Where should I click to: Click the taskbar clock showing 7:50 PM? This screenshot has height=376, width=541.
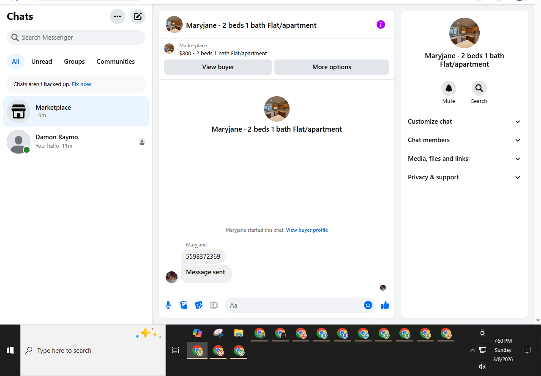tap(503, 341)
